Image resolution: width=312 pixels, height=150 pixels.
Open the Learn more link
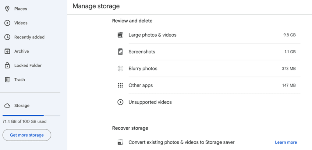click(286, 142)
